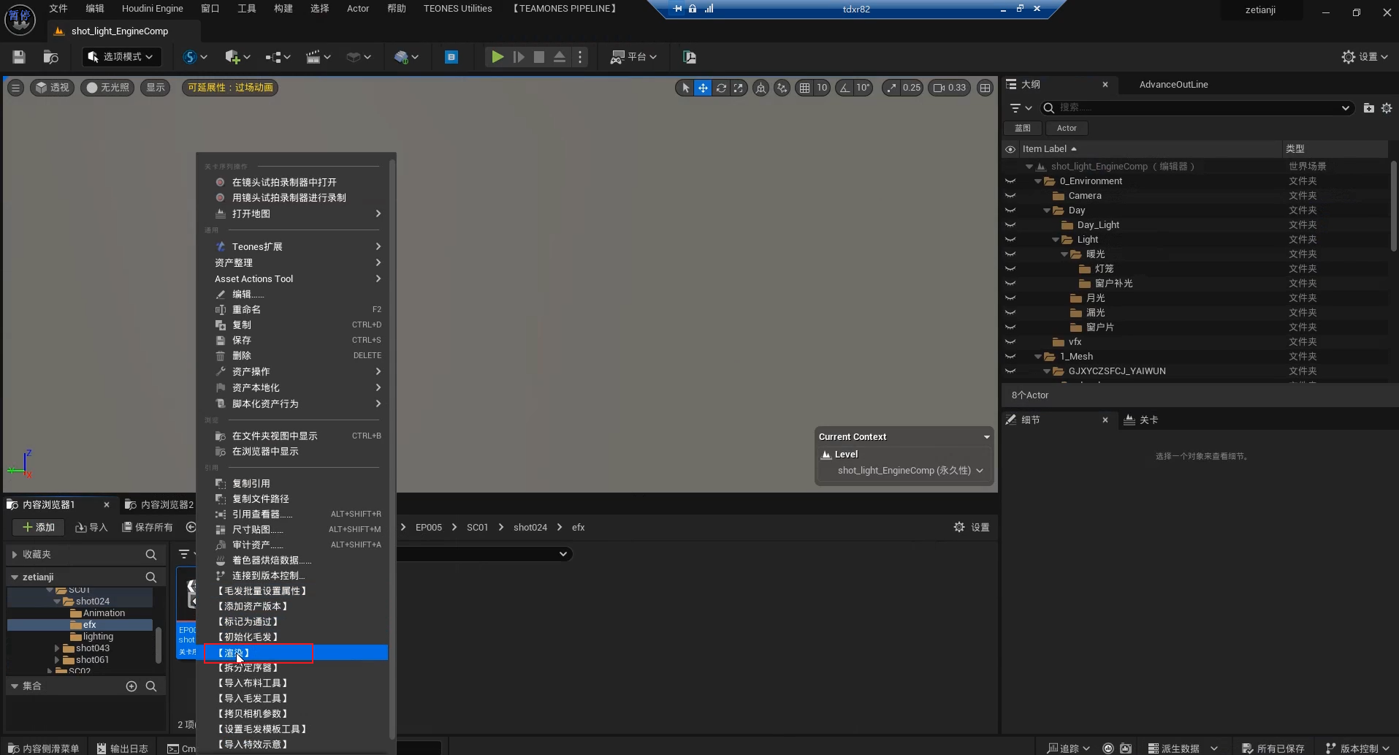Screen dimensions: 1399x755
Task: Toggle grid snapping in viewport
Action: click(804, 88)
